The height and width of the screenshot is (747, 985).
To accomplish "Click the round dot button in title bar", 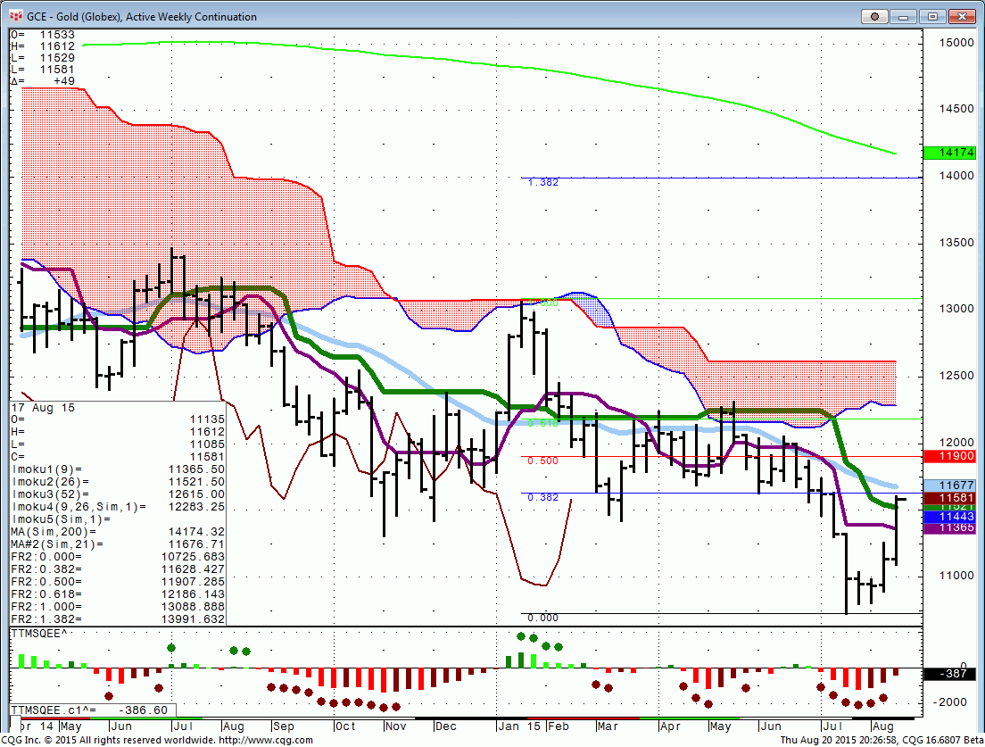I will [874, 16].
